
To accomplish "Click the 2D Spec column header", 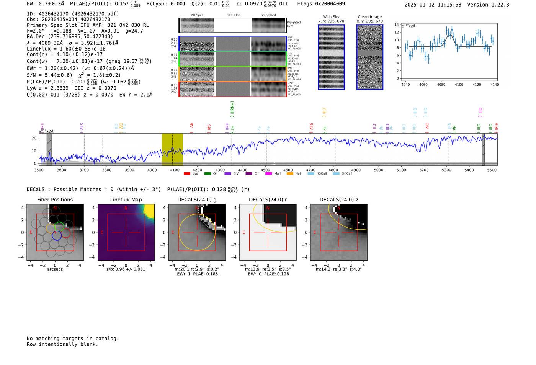I will (x=197, y=15).
